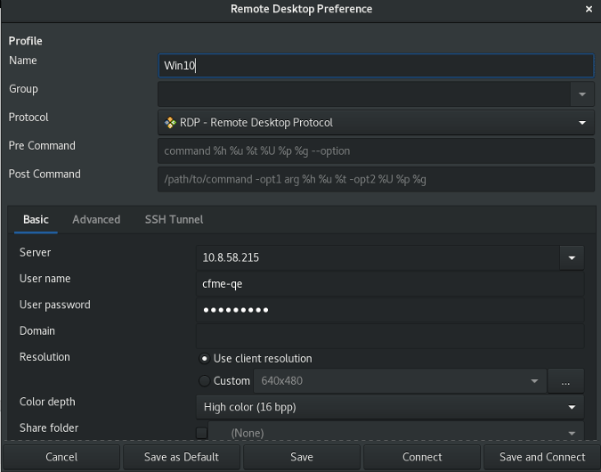
Task: Click Save as Default button
Action: coord(181,457)
